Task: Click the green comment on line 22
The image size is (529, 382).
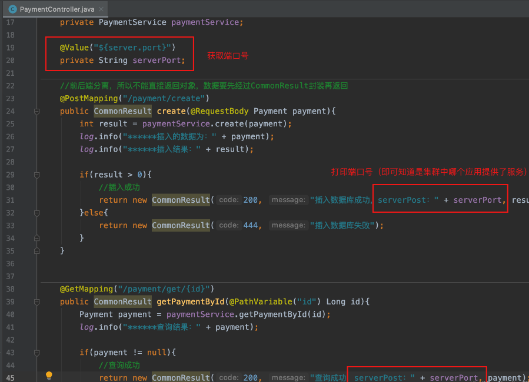Action: pyautogui.click(x=204, y=86)
